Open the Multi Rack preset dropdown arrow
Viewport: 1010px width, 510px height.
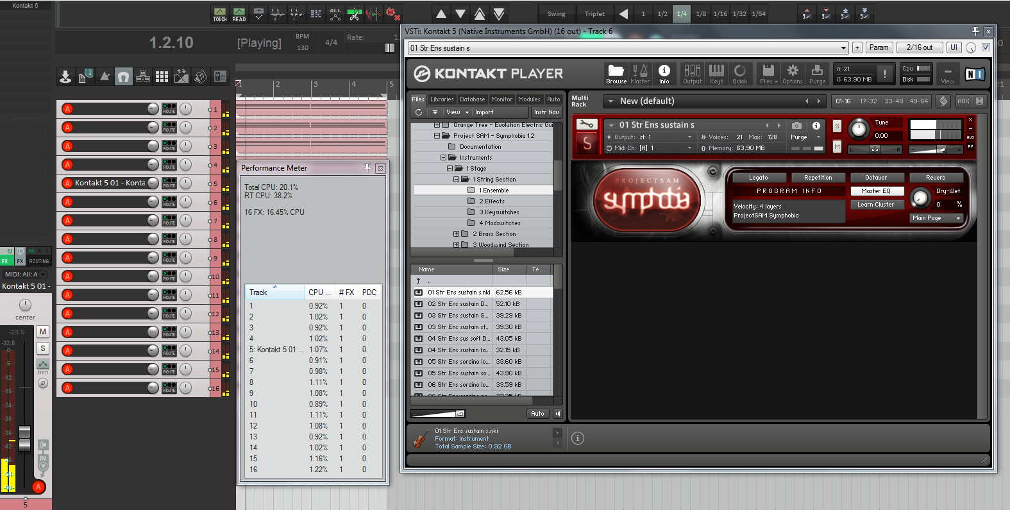tap(610, 101)
